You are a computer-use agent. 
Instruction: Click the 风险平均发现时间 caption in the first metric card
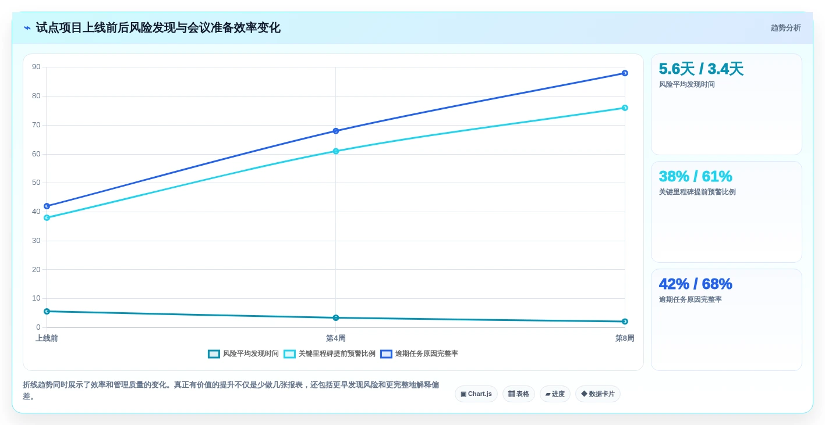pyautogui.click(x=686, y=84)
